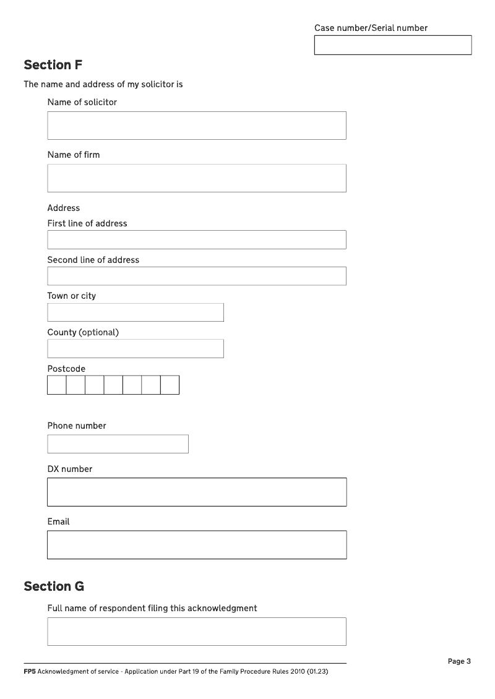Screen dimensions: 495x699
Task: Click the third Postcode character box
Action: coord(95,385)
